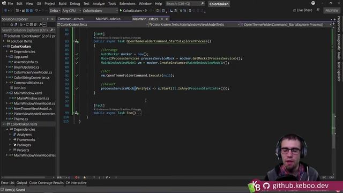Open the Test menu
The width and height of the screenshot is (343, 193).
click(86, 4)
